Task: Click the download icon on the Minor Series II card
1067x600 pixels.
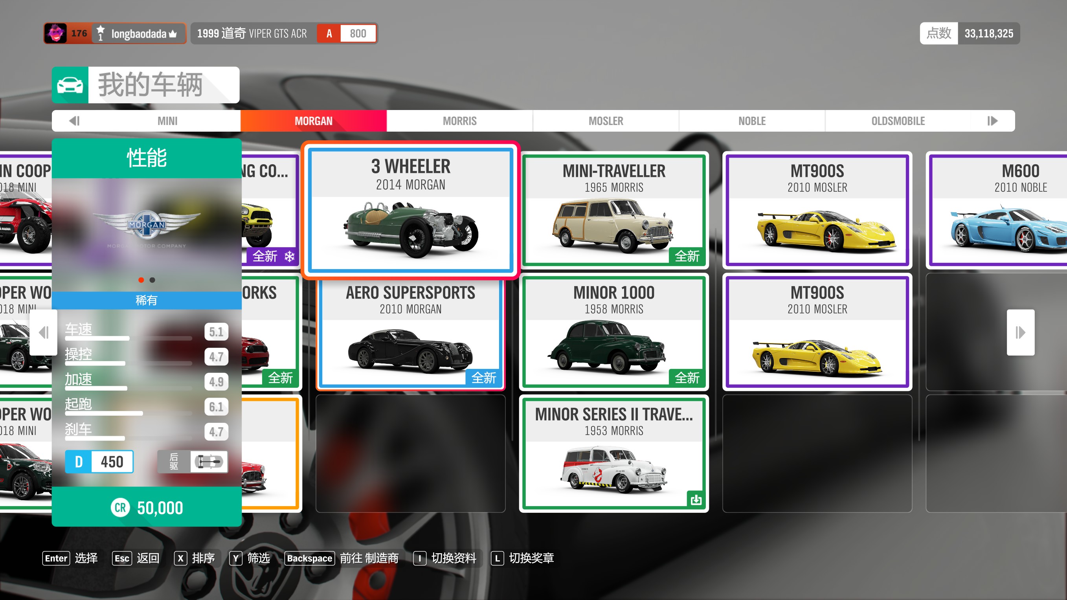Action: pyautogui.click(x=696, y=499)
